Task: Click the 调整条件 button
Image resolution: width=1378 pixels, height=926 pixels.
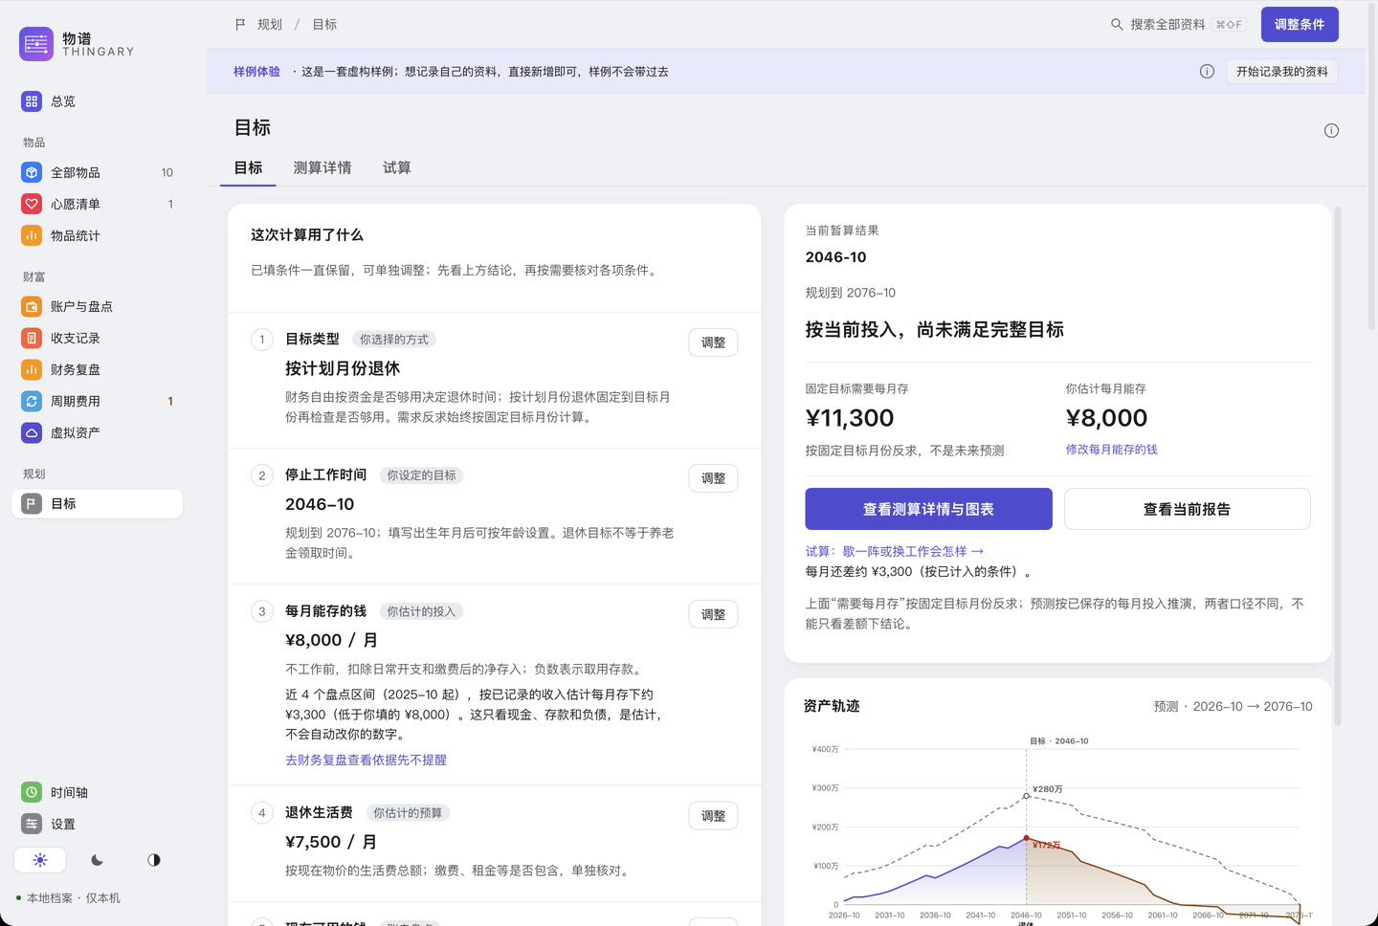Action: click(1300, 25)
